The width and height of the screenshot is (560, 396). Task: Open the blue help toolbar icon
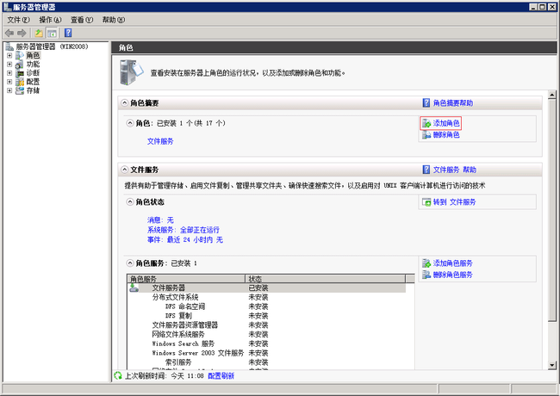point(68,33)
